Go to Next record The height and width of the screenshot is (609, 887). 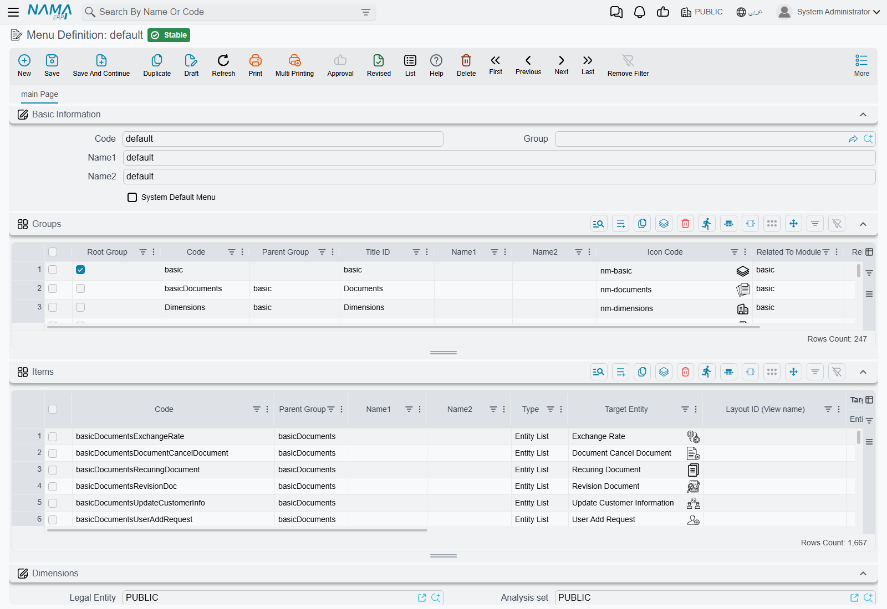[x=562, y=65]
